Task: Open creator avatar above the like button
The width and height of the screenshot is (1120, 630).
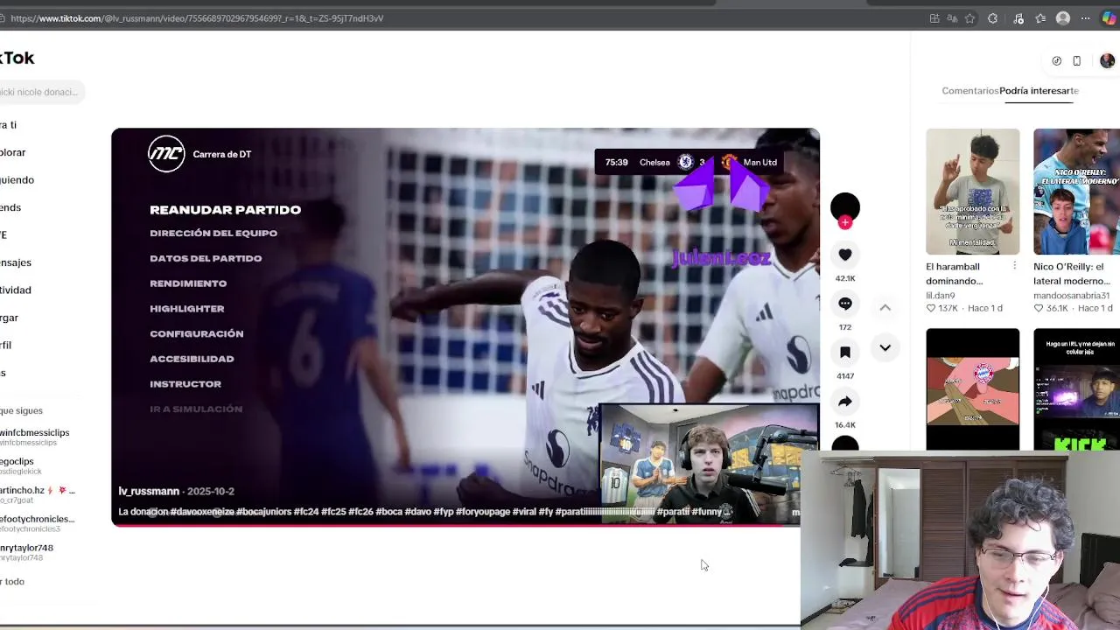Action: tap(845, 207)
